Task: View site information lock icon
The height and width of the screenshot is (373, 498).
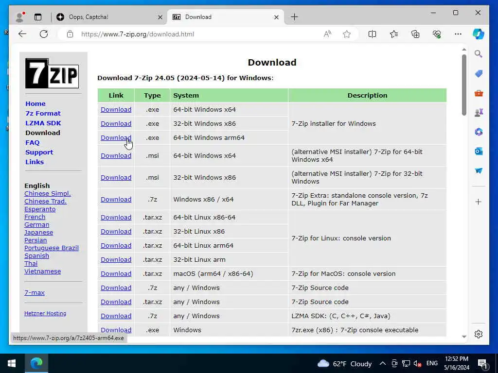Action: (x=70, y=34)
